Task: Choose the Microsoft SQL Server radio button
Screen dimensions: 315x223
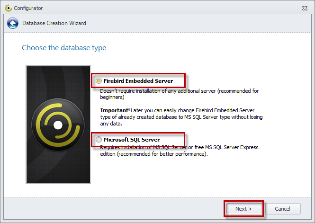Action: click(99, 140)
